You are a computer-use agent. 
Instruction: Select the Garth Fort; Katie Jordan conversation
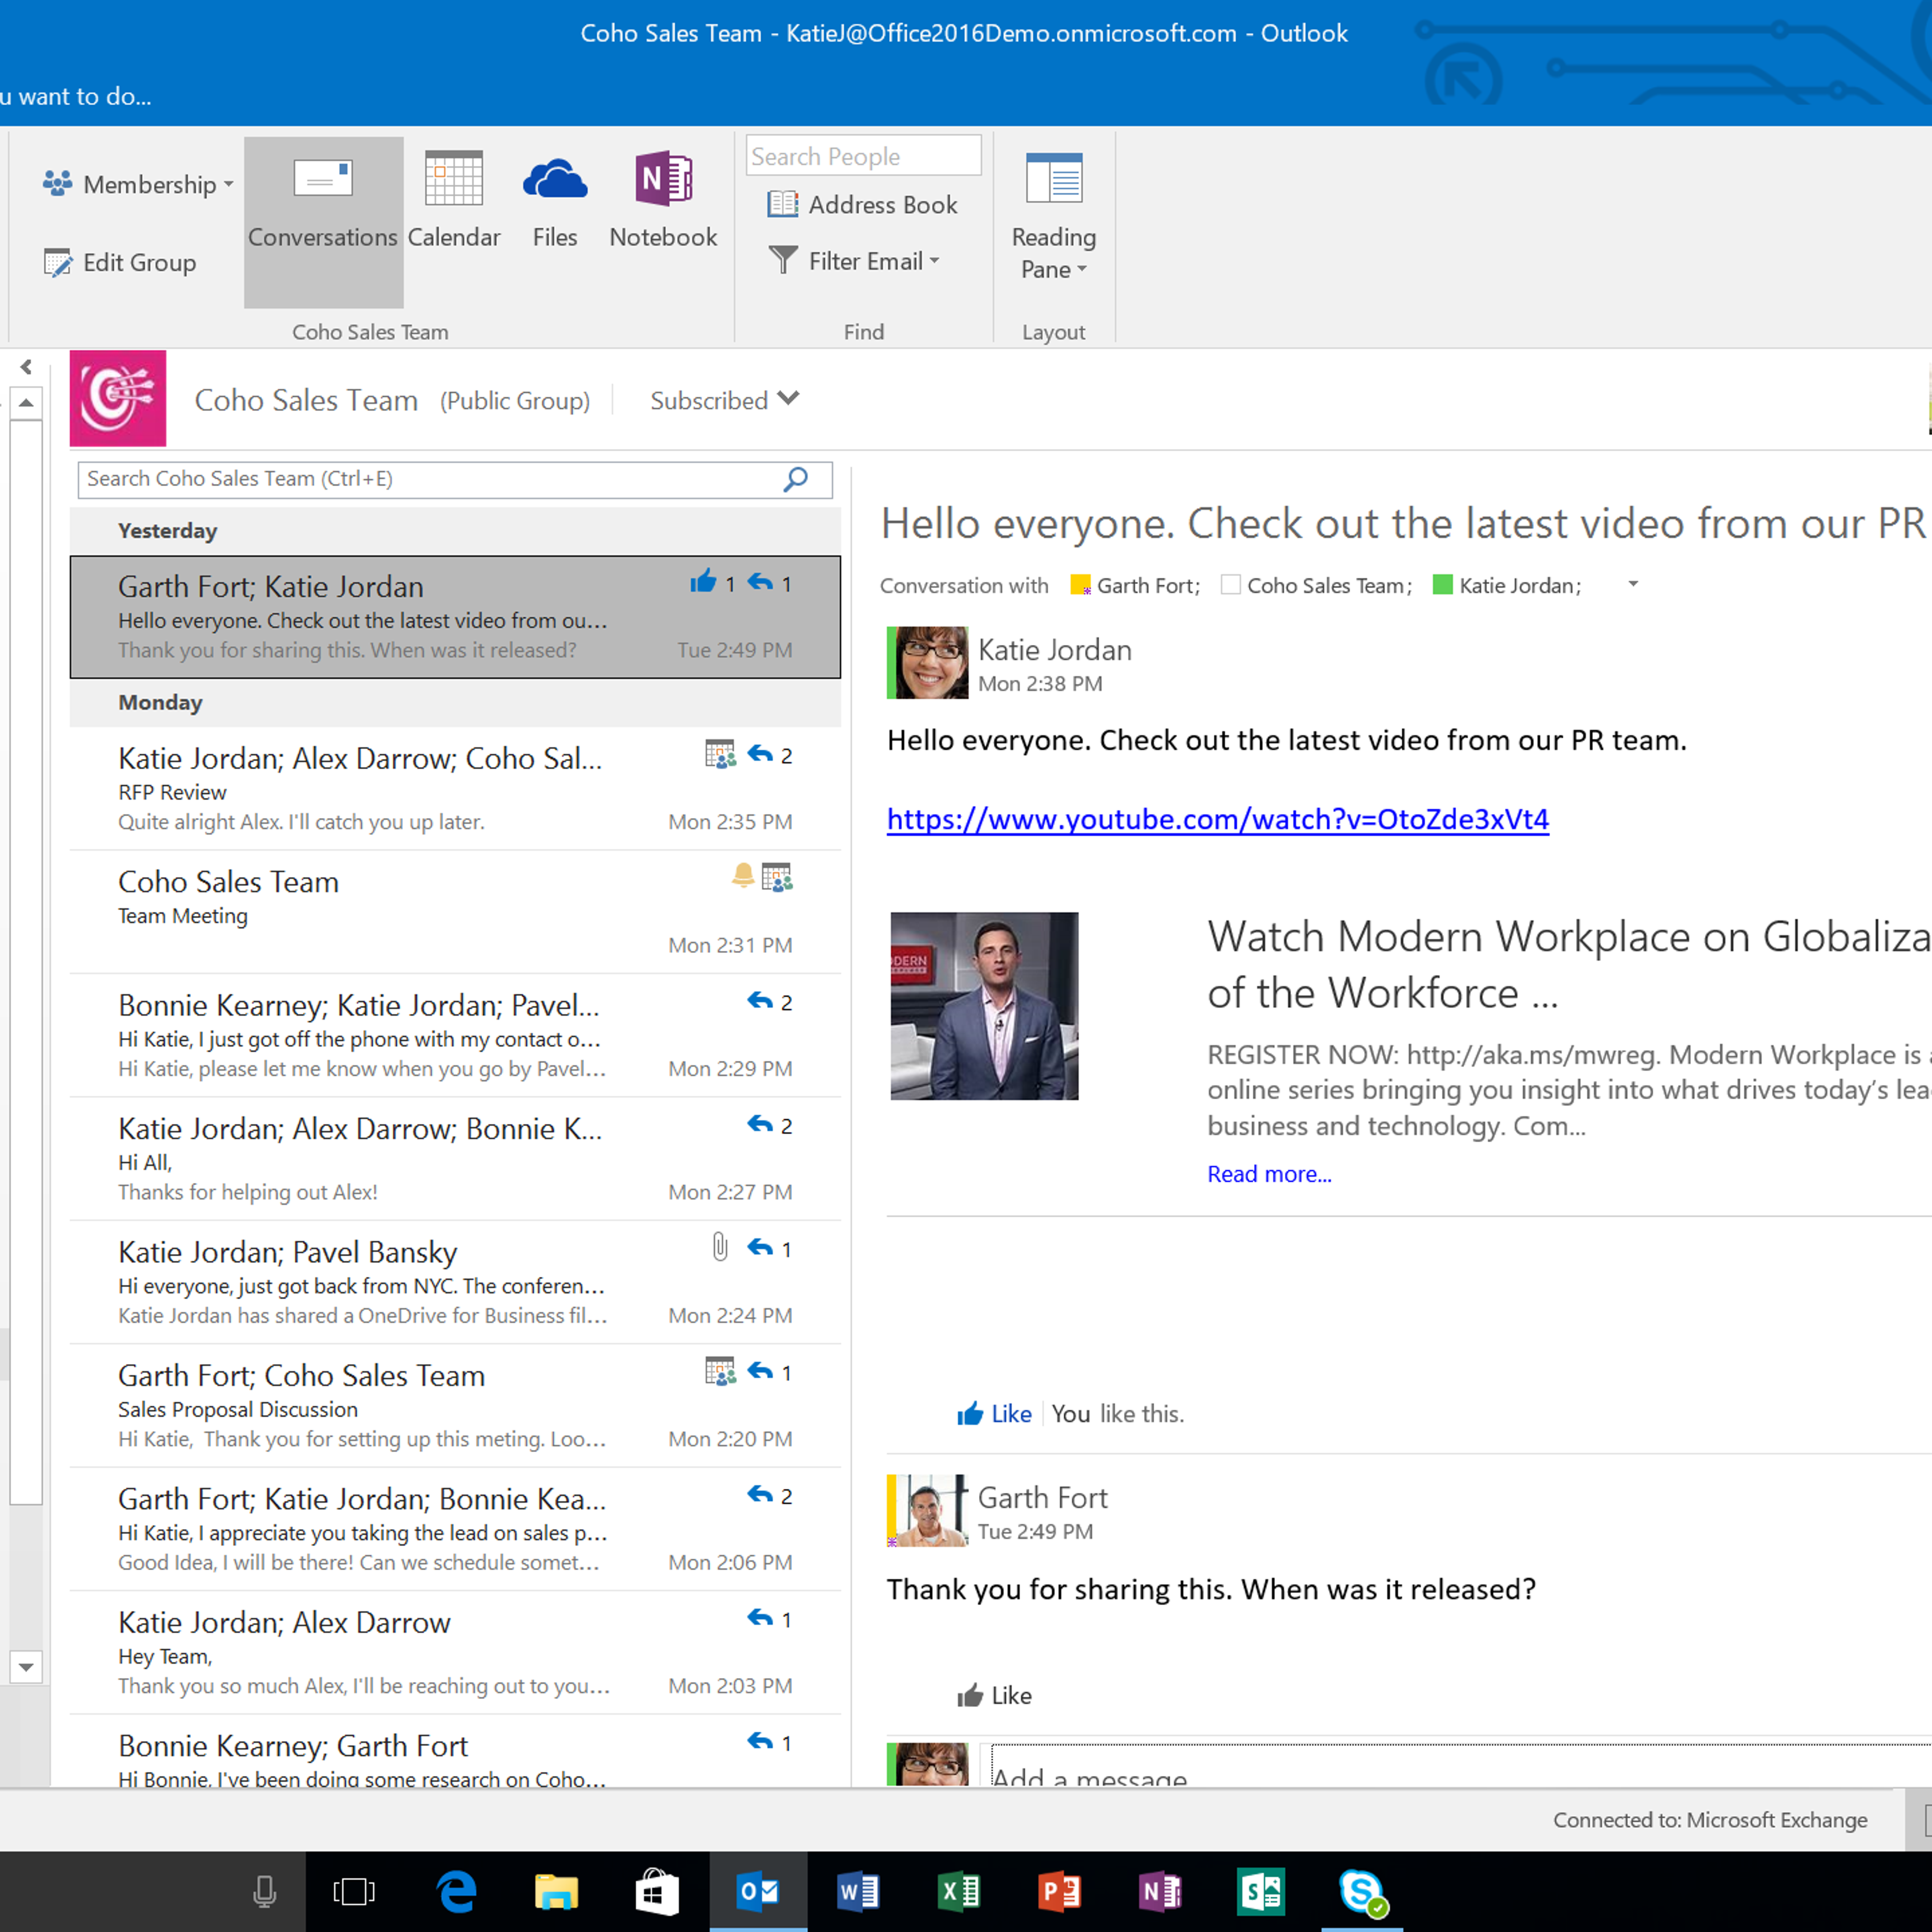pyautogui.click(x=455, y=617)
